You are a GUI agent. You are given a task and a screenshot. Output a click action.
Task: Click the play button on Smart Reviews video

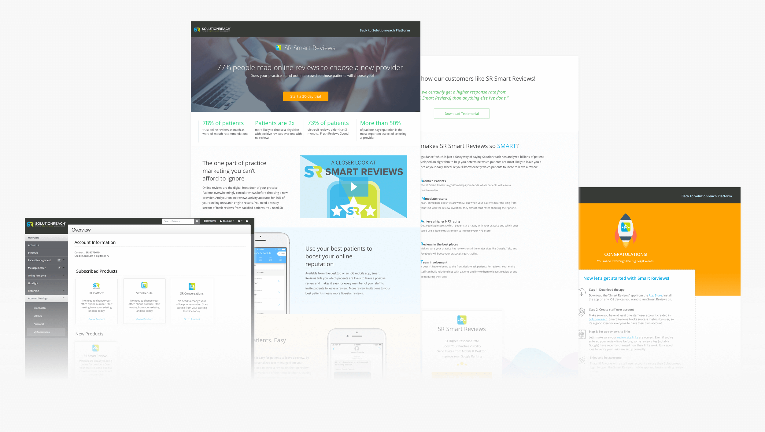353,186
